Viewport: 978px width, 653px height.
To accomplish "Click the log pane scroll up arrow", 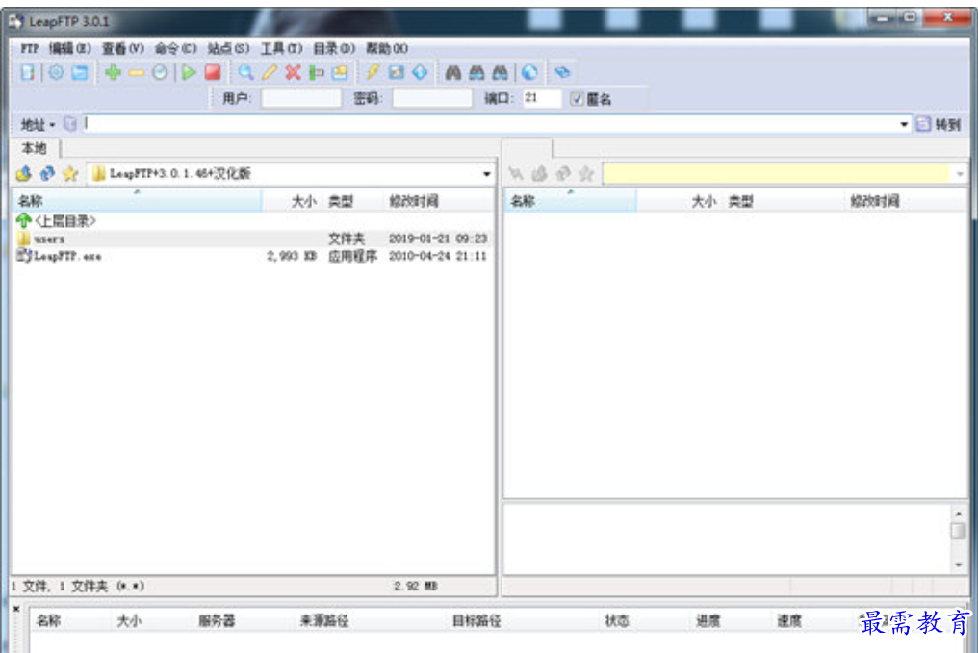I will tap(959, 514).
